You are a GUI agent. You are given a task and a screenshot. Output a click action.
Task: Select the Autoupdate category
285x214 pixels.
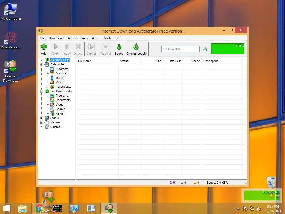click(x=63, y=87)
